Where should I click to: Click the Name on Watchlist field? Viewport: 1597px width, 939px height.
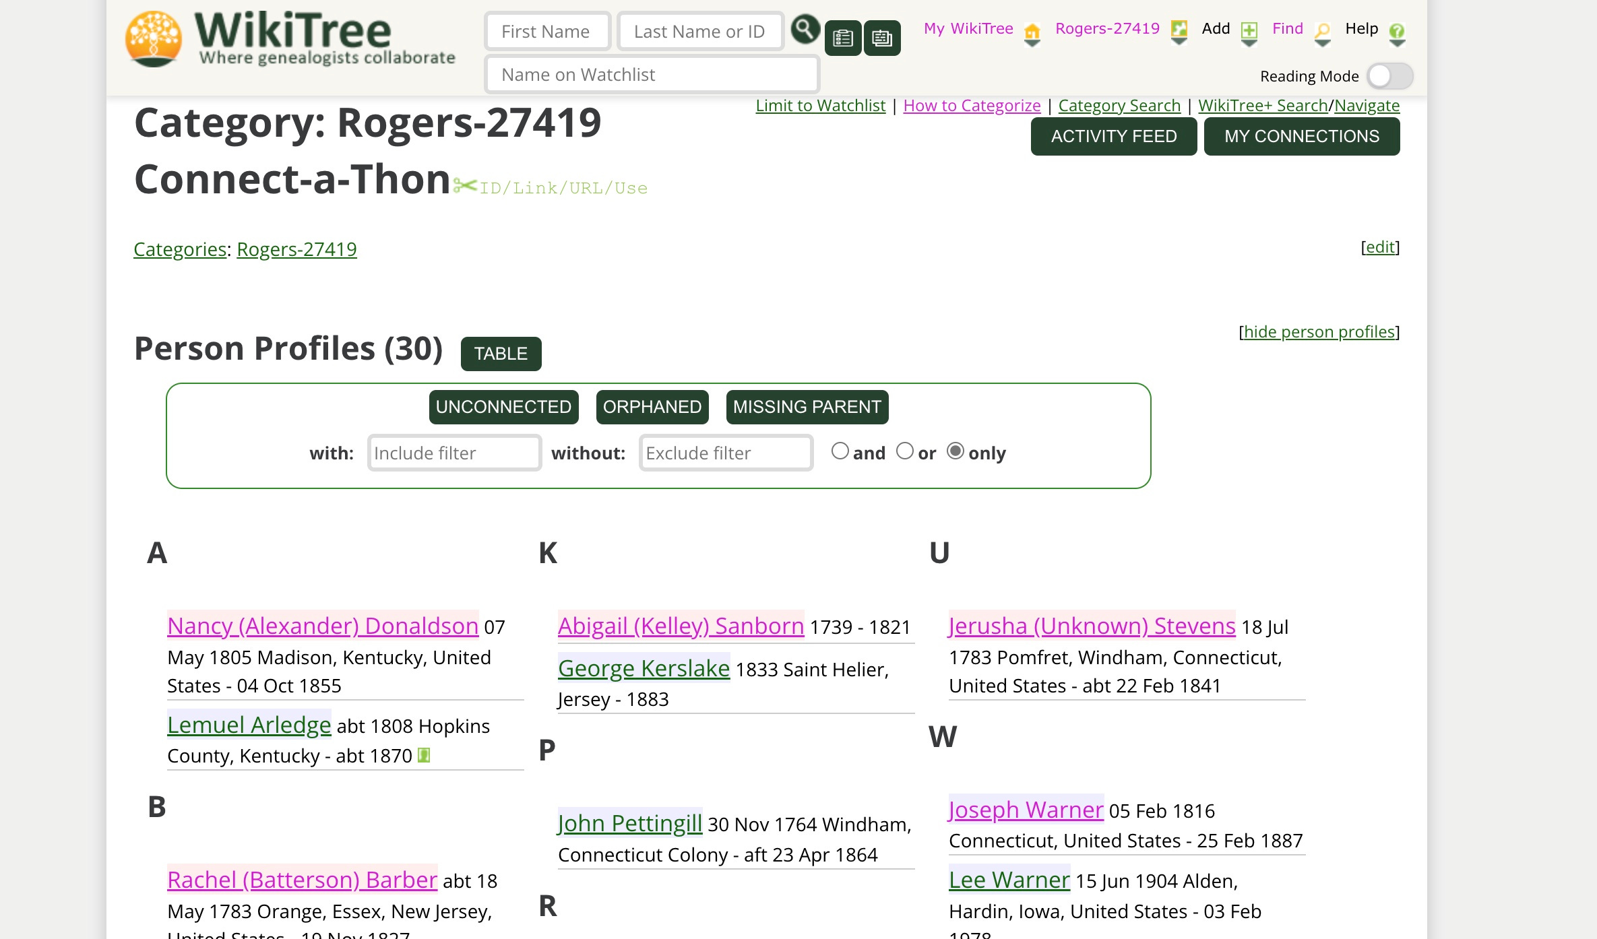[x=652, y=74]
